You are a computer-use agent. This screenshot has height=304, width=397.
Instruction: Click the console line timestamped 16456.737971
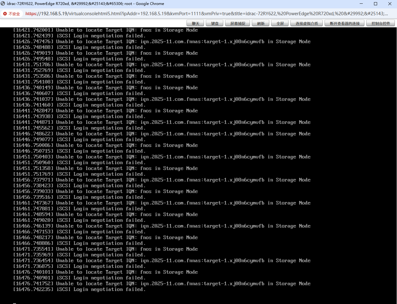click(x=162, y=180)
